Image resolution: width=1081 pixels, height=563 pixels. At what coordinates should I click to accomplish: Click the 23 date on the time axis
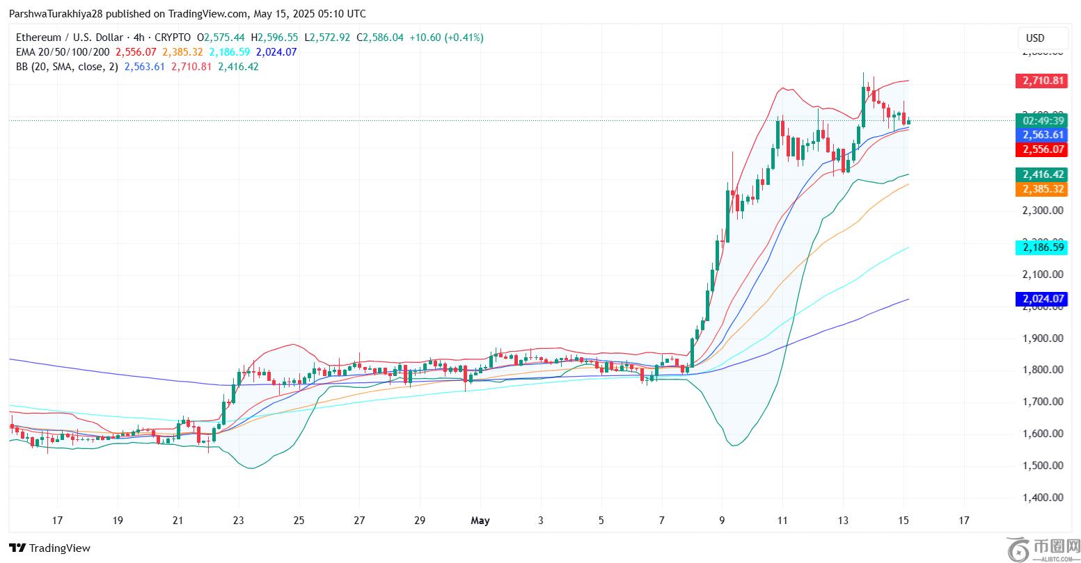coord(239,521)
